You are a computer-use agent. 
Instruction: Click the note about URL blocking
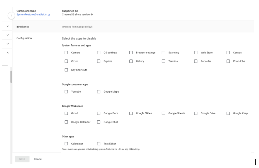coord(101,149)
